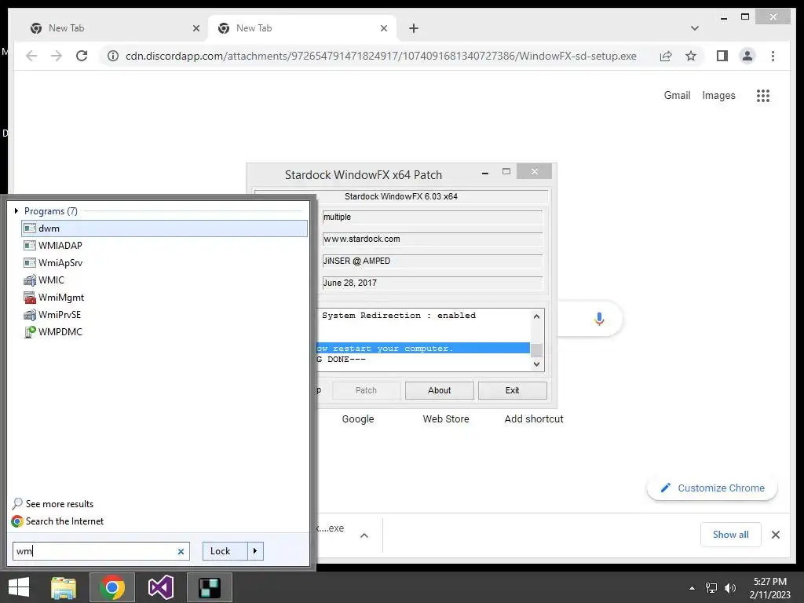Open WMIADAP from search results
The width and height of the screenshot is (804, 603).
pyautogui.click(x=165, y=246)
